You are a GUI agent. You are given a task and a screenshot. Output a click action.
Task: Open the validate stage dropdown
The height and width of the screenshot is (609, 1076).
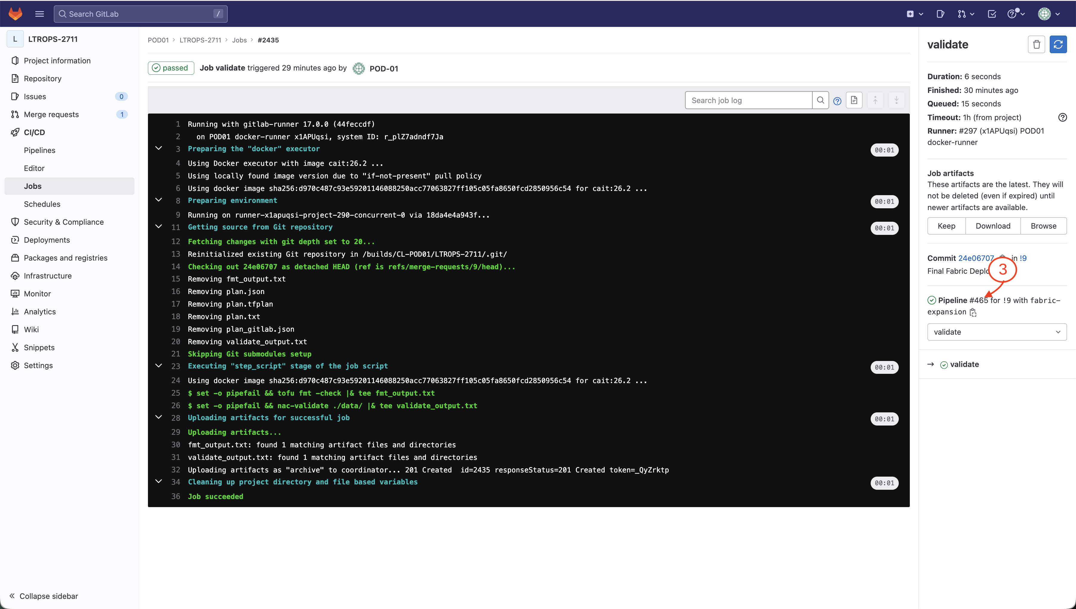coord(996,332)
